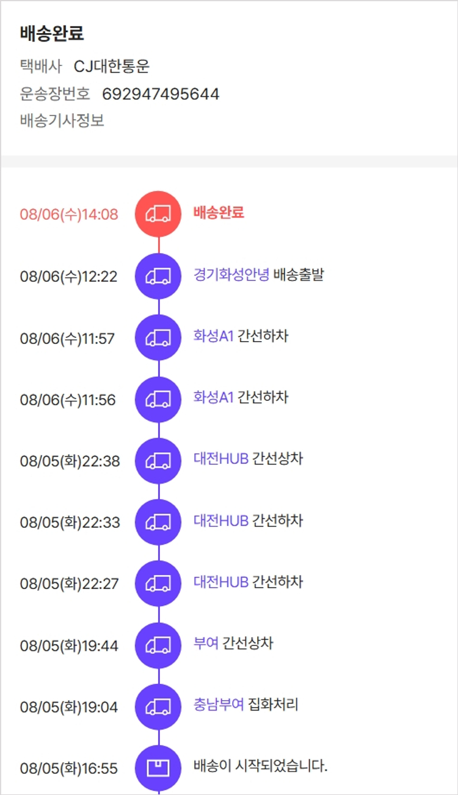Click the red 배송완료 status text
The width and height of the screenshot is (458, 795).
(x=219, y=213)
